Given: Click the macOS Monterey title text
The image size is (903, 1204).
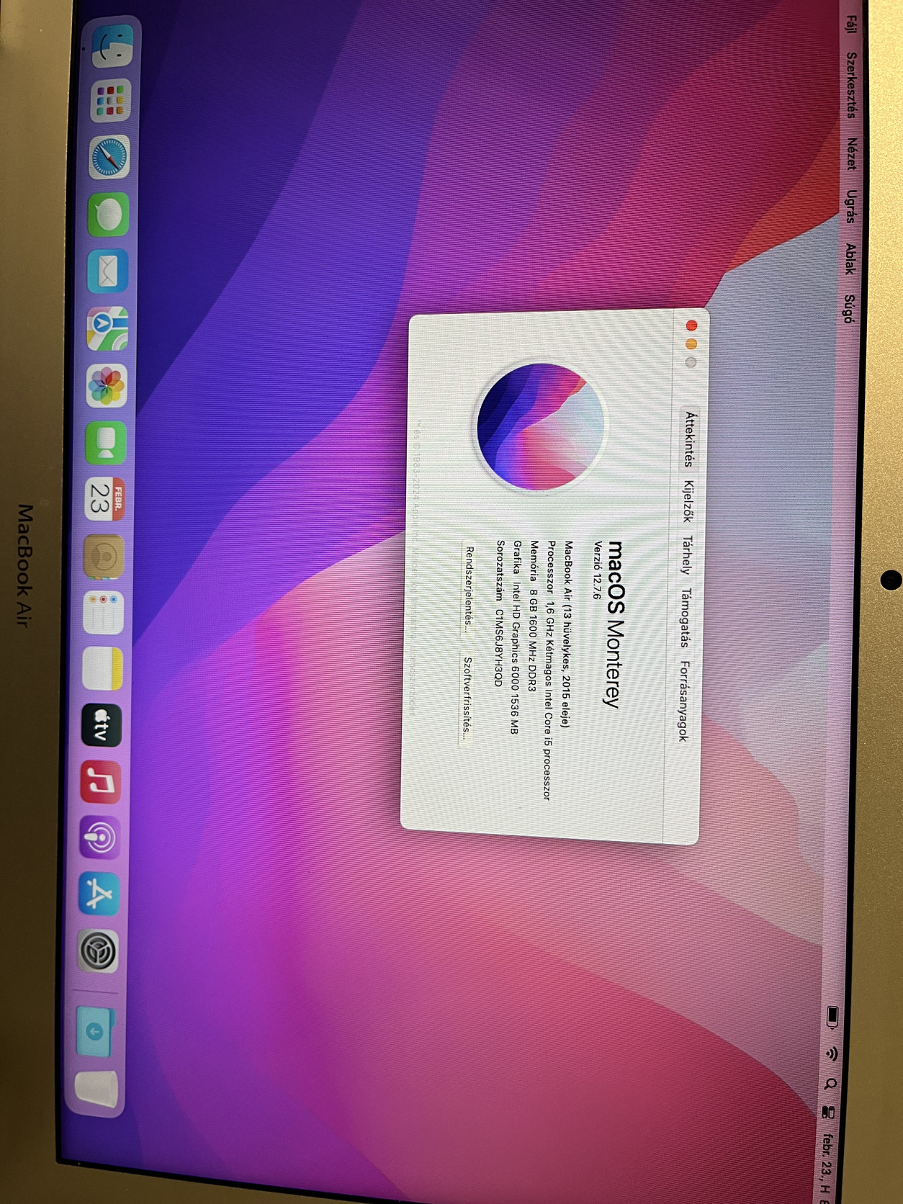Looking at the screenshot, I should point(615,625).
